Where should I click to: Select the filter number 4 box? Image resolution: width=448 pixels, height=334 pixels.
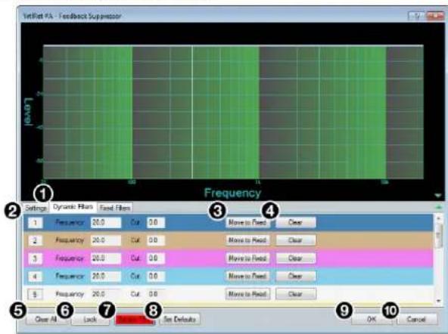[x=36, y=276]
